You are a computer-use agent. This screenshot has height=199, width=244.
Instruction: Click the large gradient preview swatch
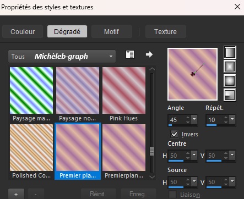[193, 74]
